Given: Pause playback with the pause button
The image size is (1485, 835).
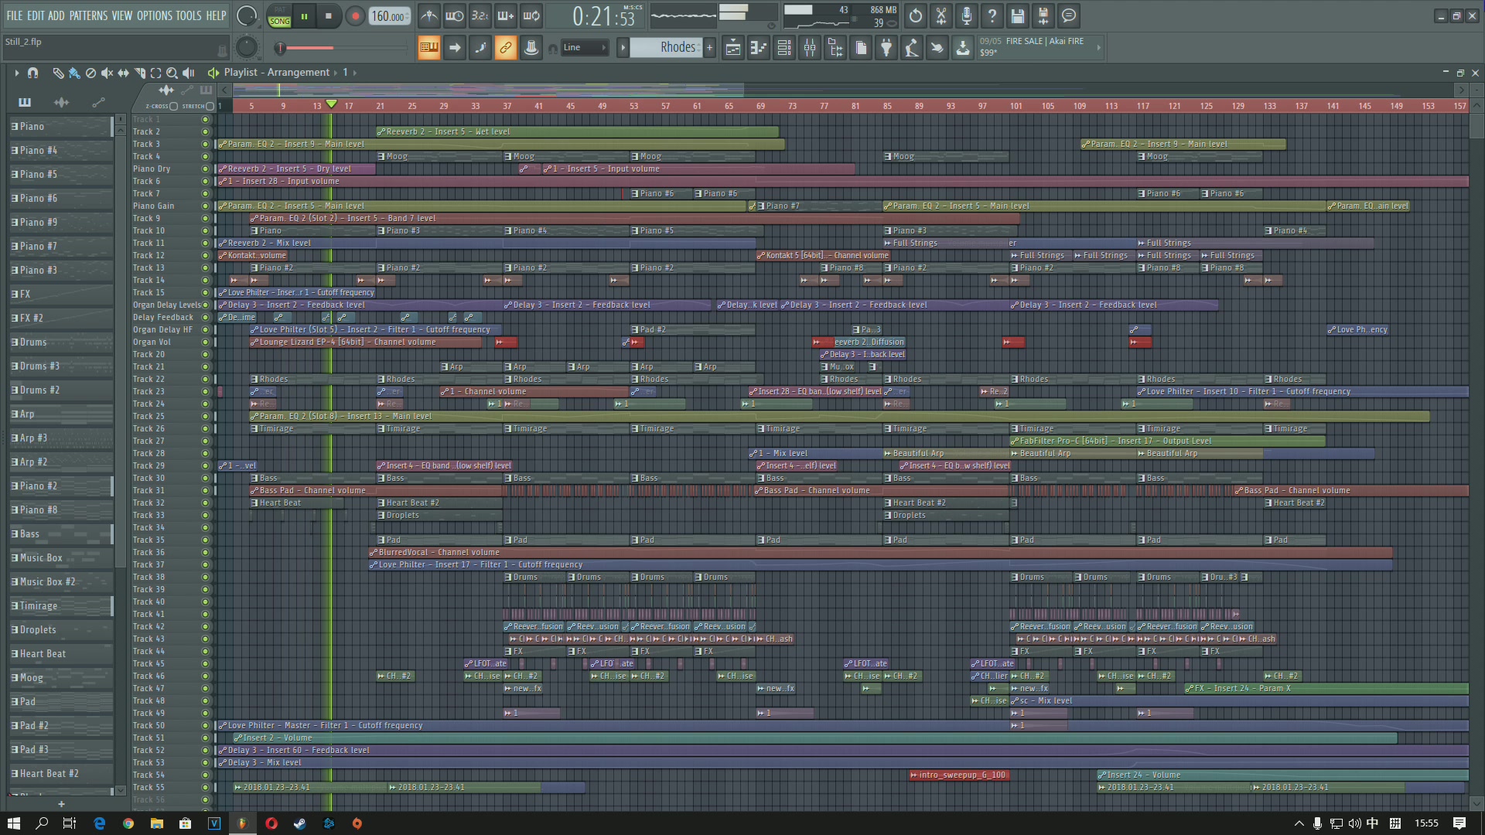Looking at the screenshot, I should (x=304, y=15).
